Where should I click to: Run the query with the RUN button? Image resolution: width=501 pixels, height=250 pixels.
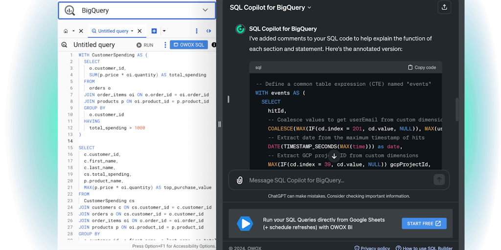pyautogui.click(x=145, y=45)
